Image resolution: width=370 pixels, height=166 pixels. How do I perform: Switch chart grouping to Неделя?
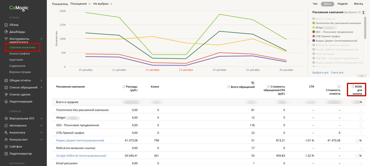(343, 4)
